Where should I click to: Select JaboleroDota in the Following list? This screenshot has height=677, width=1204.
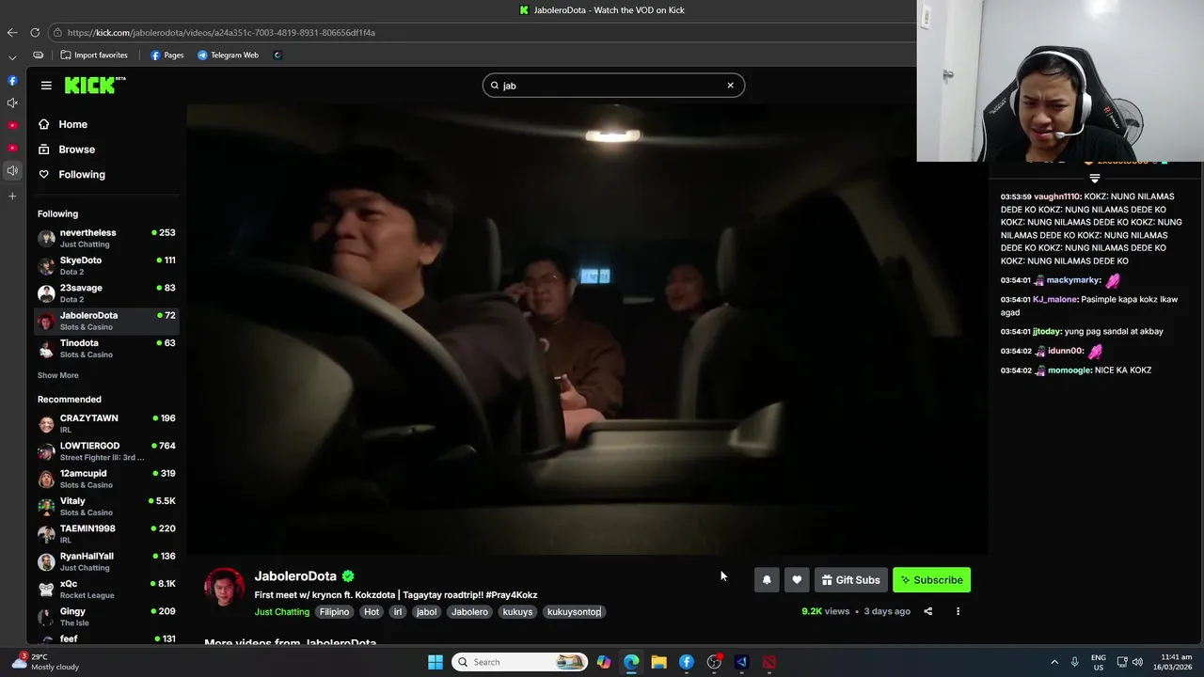pyautogui.click(x=106, y=321)
